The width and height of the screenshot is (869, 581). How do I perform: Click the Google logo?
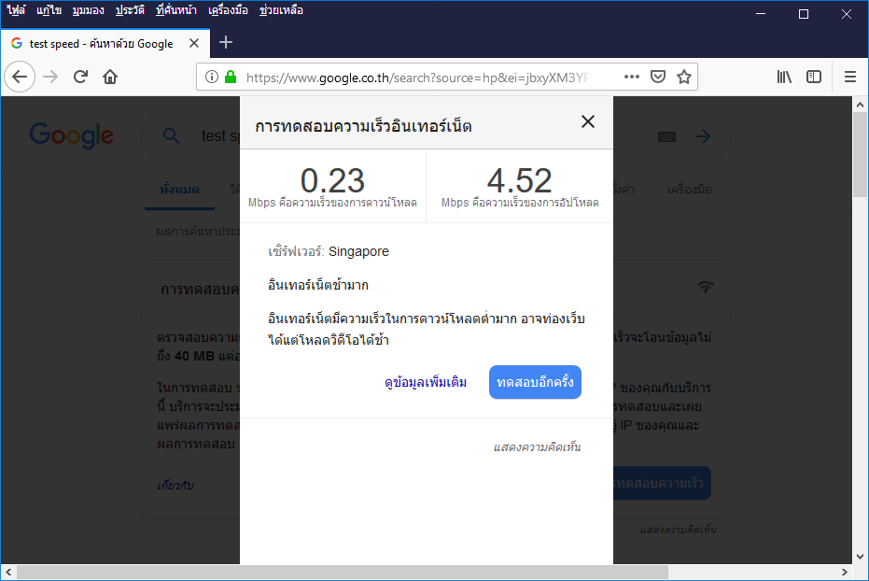coord(72,135)
